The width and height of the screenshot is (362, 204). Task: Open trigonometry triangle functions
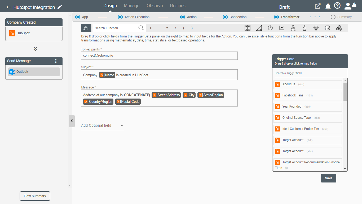[x=259, y=28]
